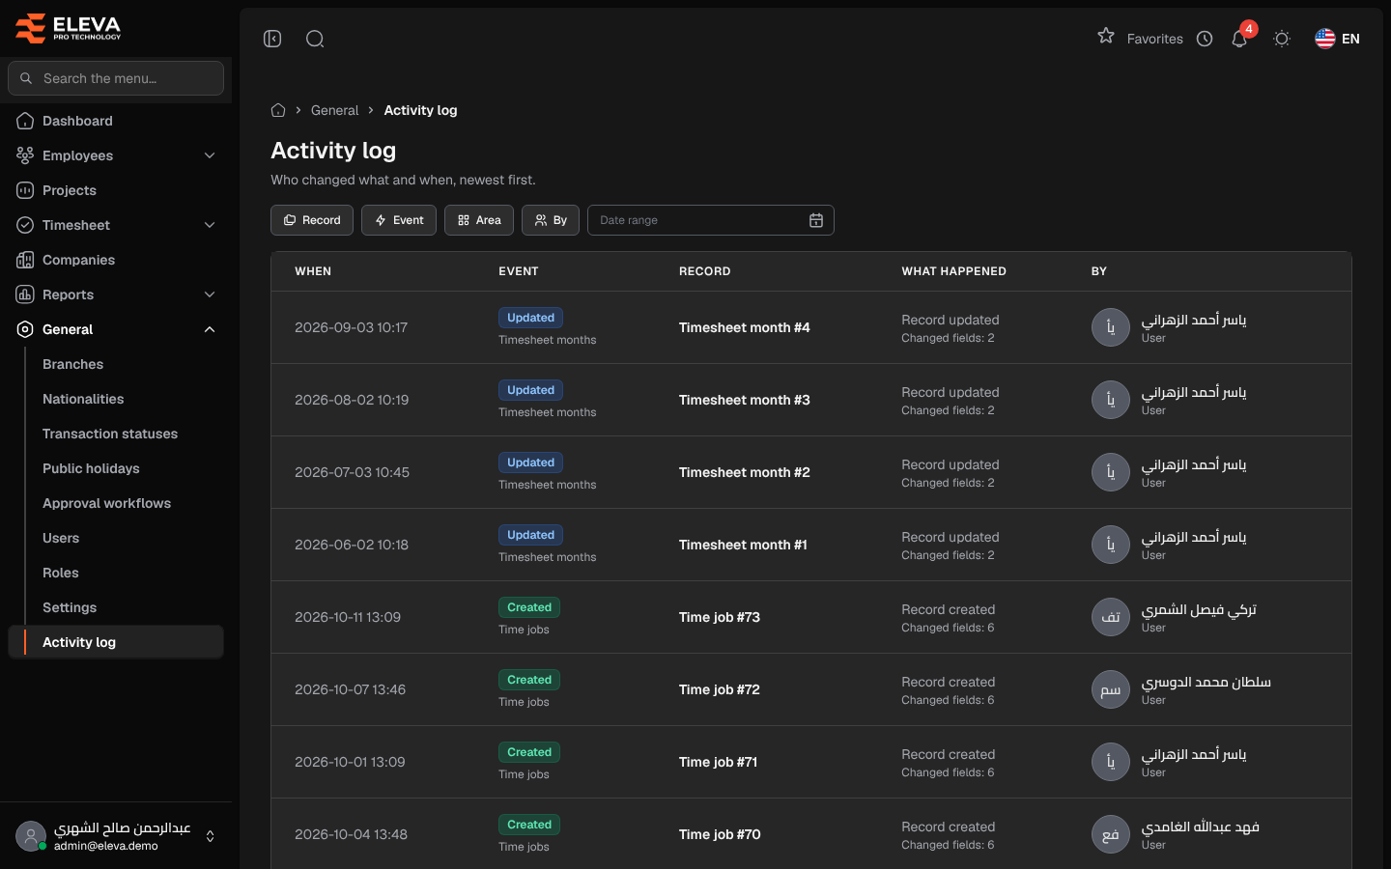Viewport: 1391px width, 869px height.
Task: Click the General breadcrumb link
Action: 334,110
